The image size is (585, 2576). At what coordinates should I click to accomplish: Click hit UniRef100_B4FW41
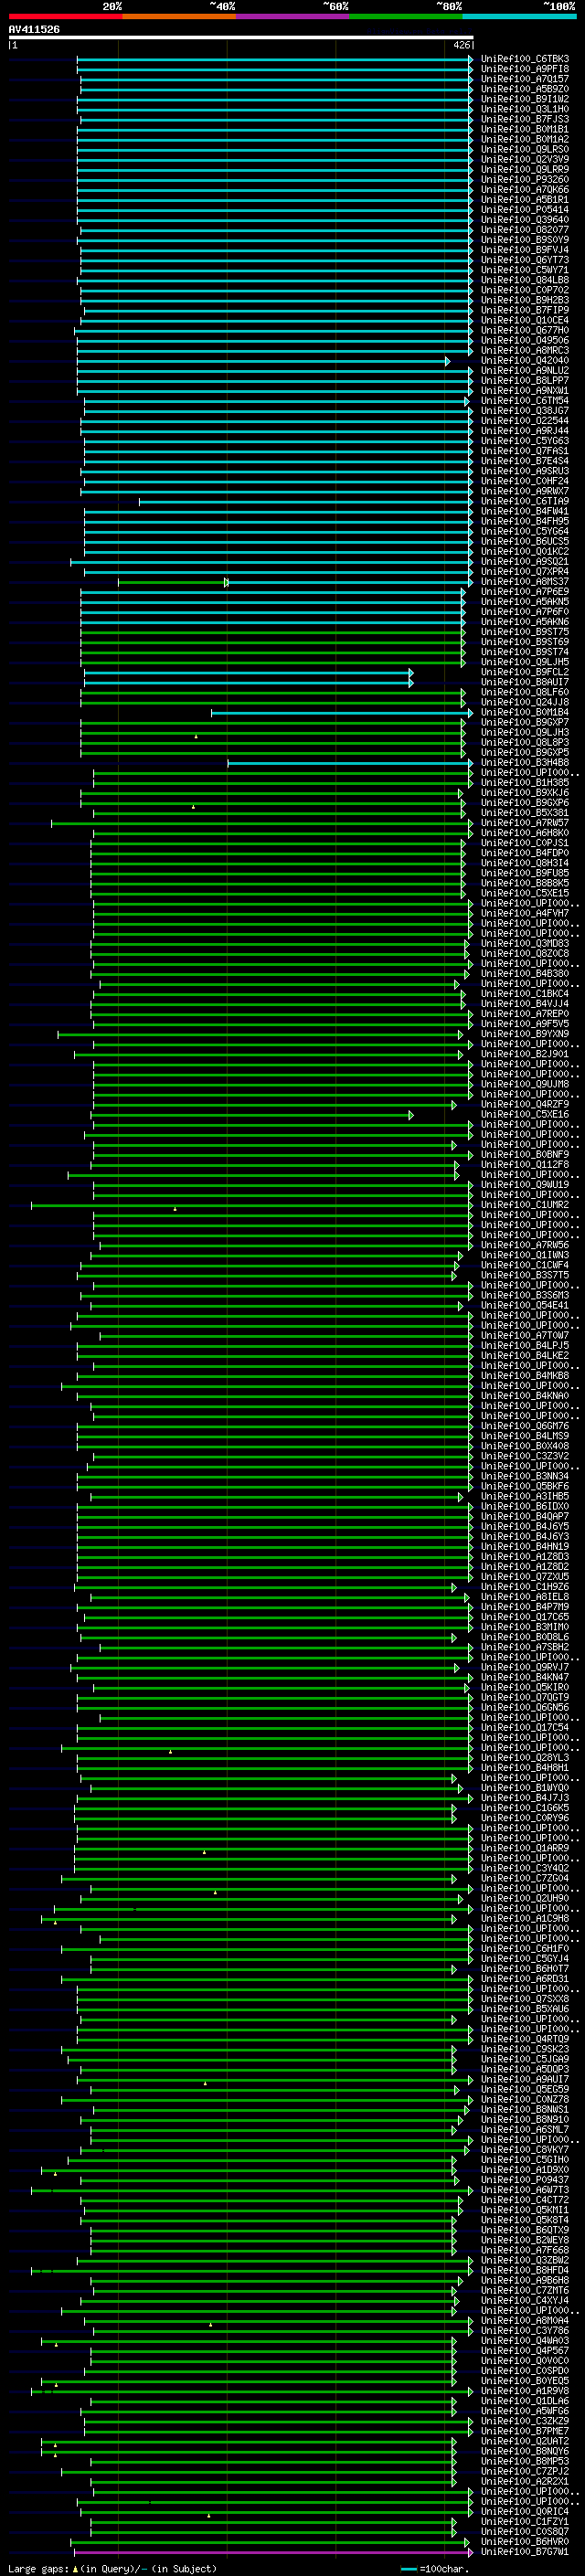[x=525, y=512]
